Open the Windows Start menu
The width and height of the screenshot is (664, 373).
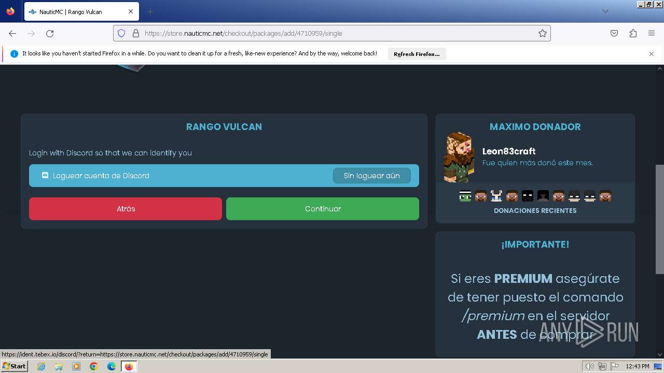click(14, 366)
